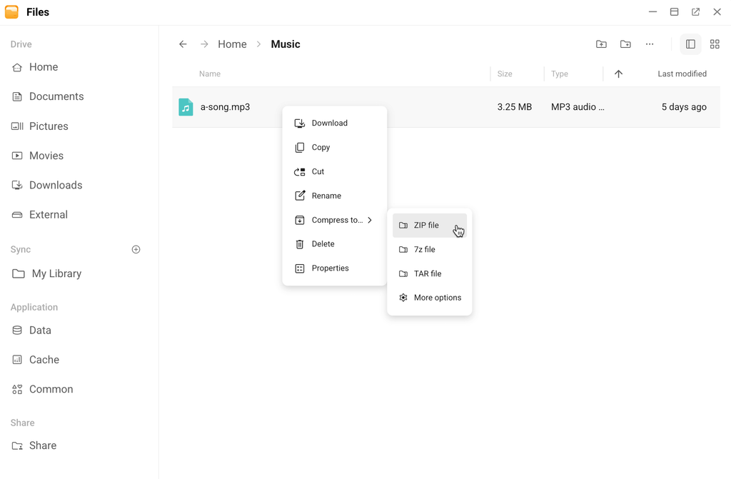Toggle sort direction arrow in header
This screenshot has height=479, width=731.
[x=618, y=74]
